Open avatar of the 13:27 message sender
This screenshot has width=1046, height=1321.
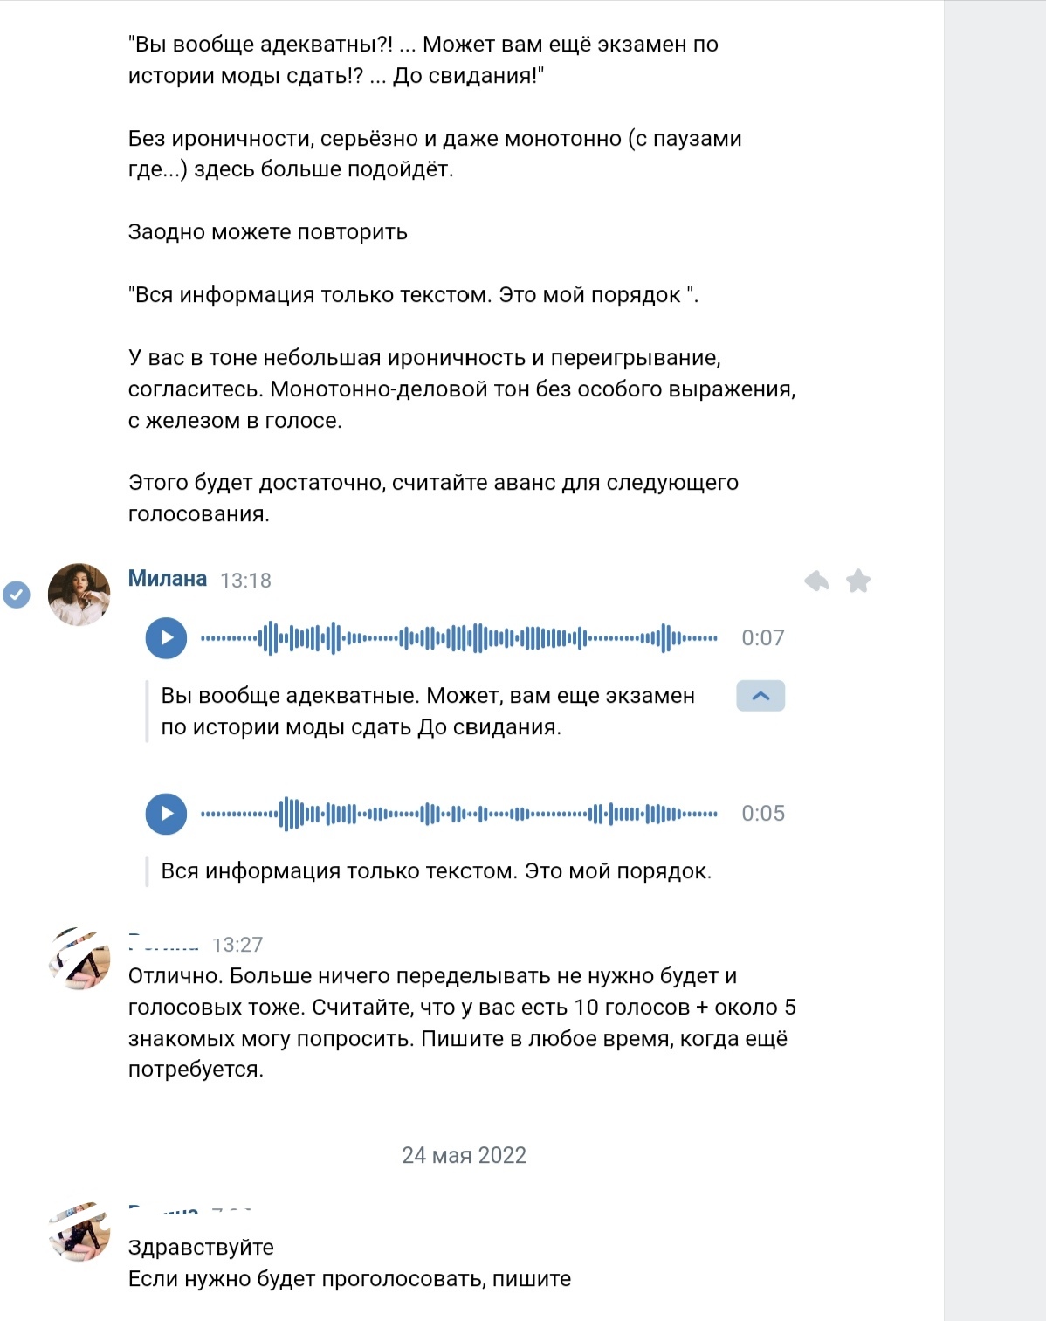[x=79, y=959]
